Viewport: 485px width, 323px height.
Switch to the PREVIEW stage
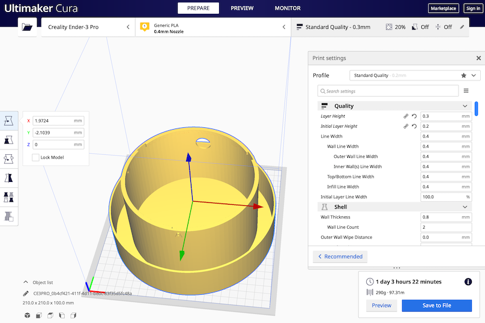tap(242, 8)
